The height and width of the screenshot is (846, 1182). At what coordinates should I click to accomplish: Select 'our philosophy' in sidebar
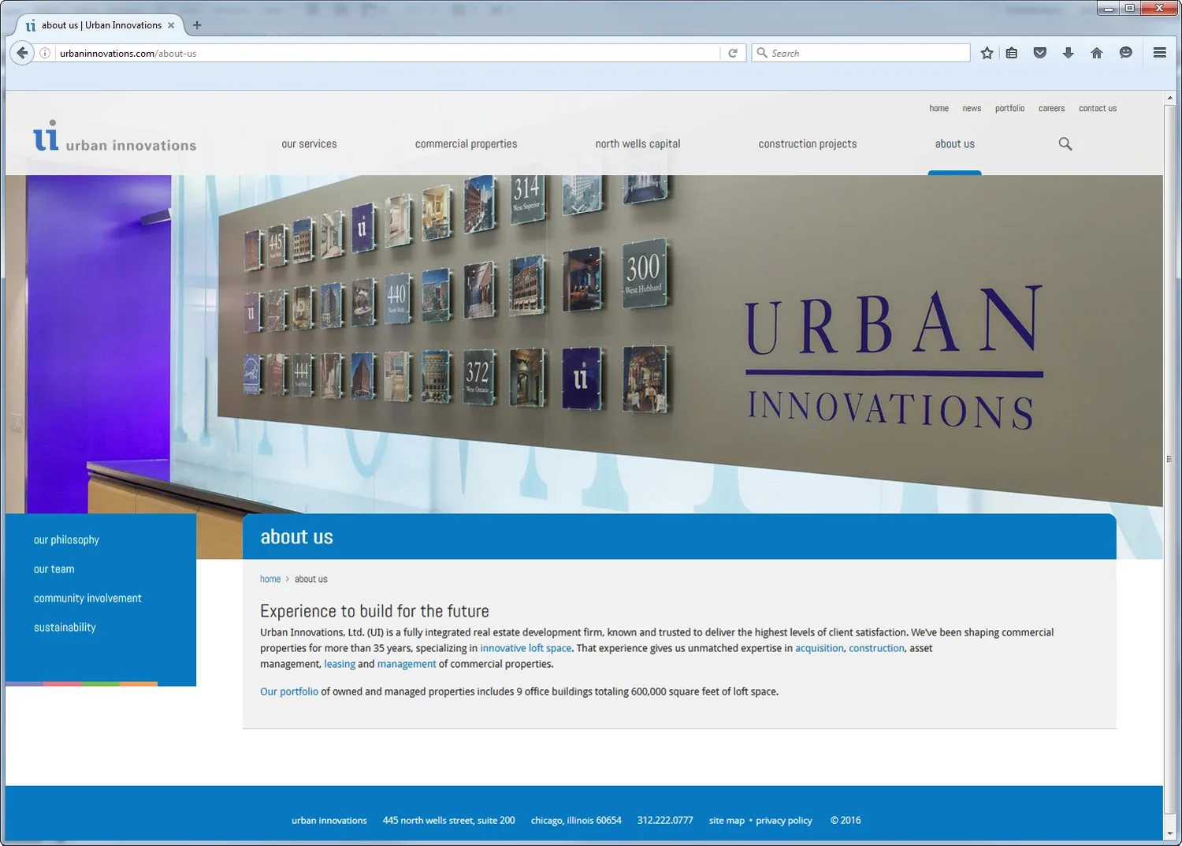pos(66,540)
